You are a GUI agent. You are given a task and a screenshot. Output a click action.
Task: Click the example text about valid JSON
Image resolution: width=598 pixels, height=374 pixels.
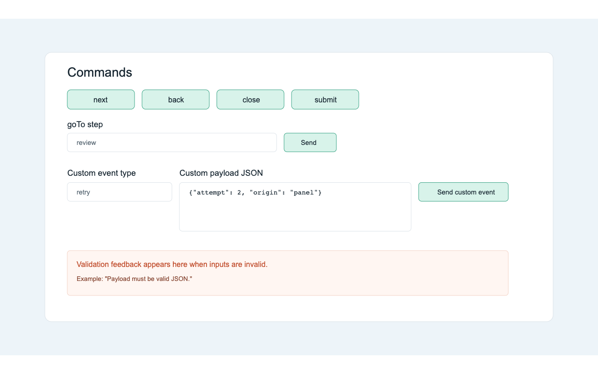(142, 278)
